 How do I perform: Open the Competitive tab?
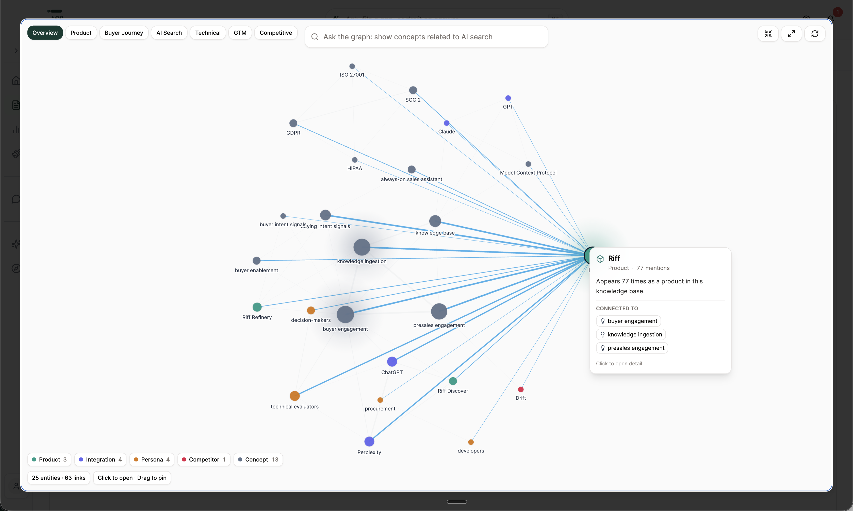276,33
